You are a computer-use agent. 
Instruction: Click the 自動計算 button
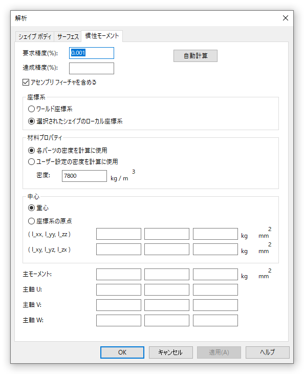pyautogui.click(x=196, y=56)
